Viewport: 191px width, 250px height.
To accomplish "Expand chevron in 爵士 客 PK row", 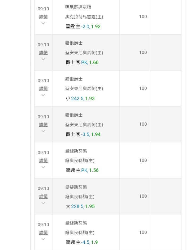I will (44, 59).
